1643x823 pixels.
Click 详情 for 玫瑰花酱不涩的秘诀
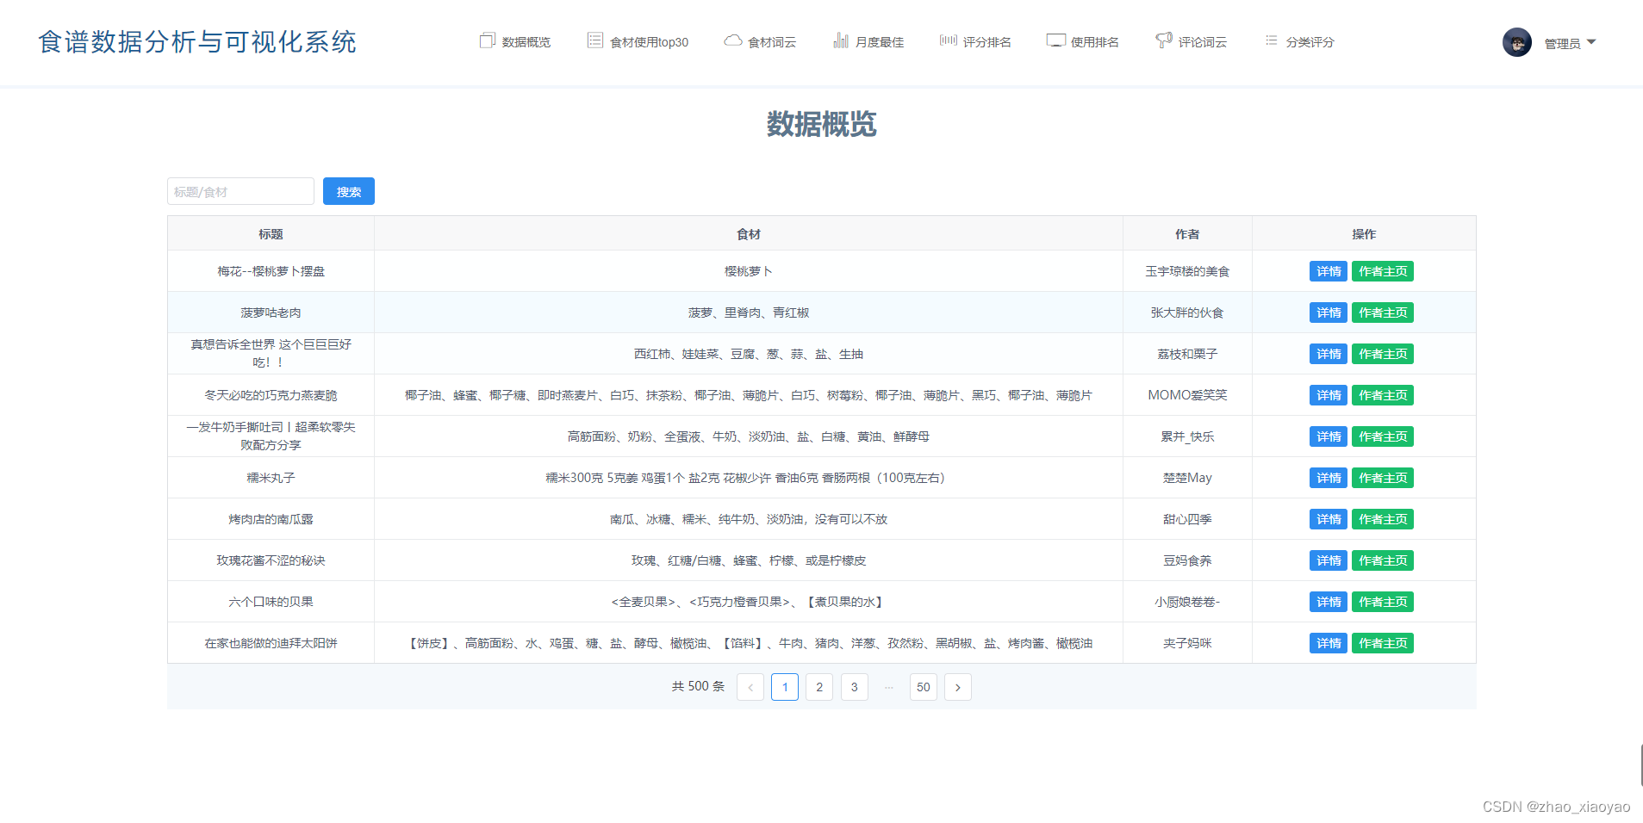[x=1329, y=560]
